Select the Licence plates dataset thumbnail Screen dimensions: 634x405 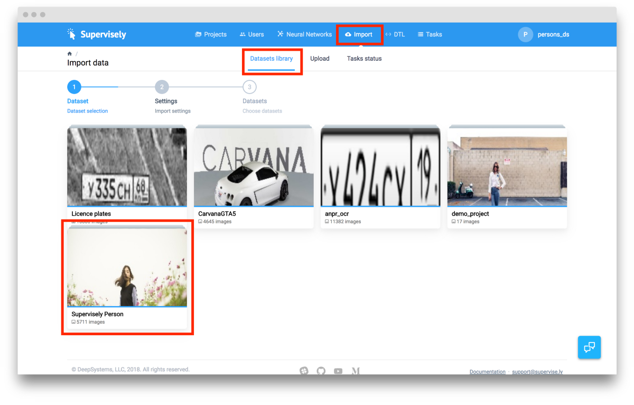pyautogui.click(x=127, y=166)
